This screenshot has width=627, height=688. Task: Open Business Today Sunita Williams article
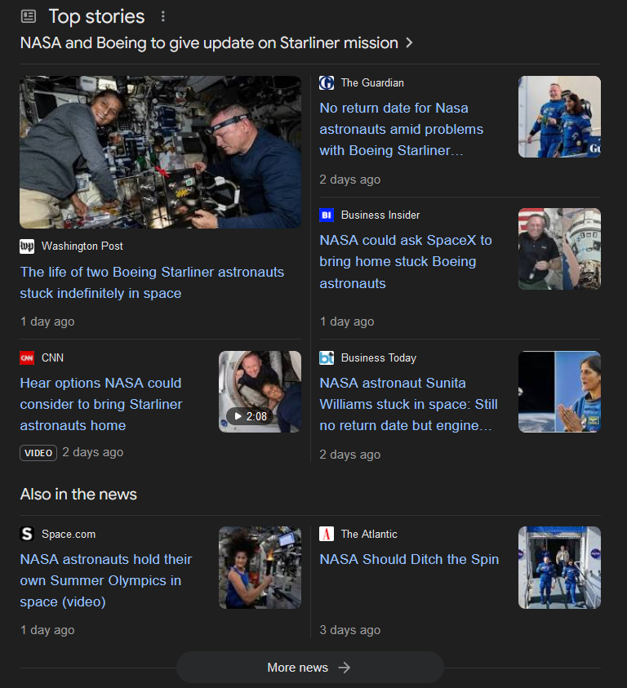tap(408, 404)
